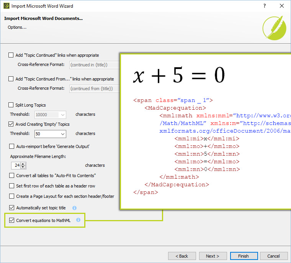Click the Help question mark in title bar

[264, 6]
